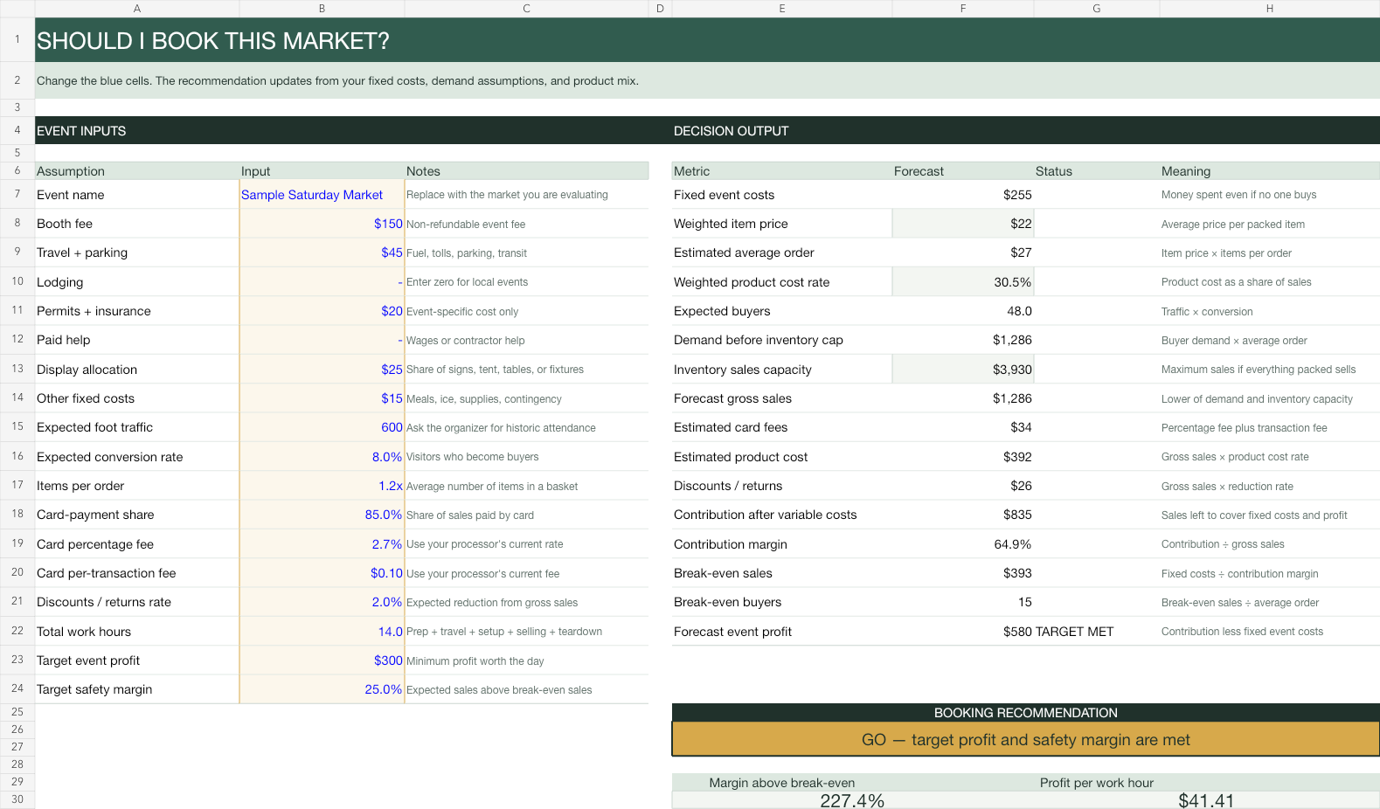Select the Estimated average order value $27
This screenshot has width=1380, height=809.
click(963, 252)
